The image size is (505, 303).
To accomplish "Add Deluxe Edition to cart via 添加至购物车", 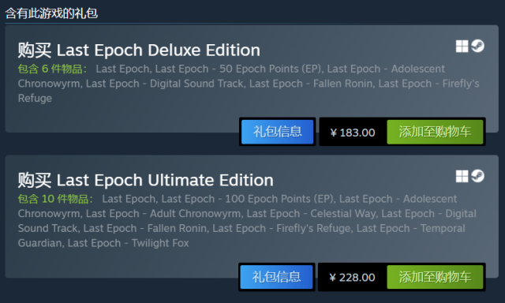I will tap(435, 132).
